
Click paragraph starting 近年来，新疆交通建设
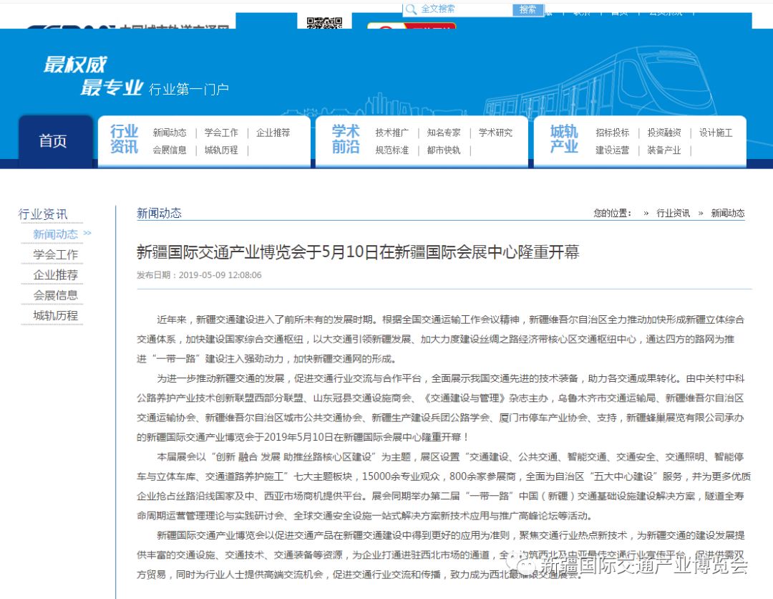[x=440, y=339]
